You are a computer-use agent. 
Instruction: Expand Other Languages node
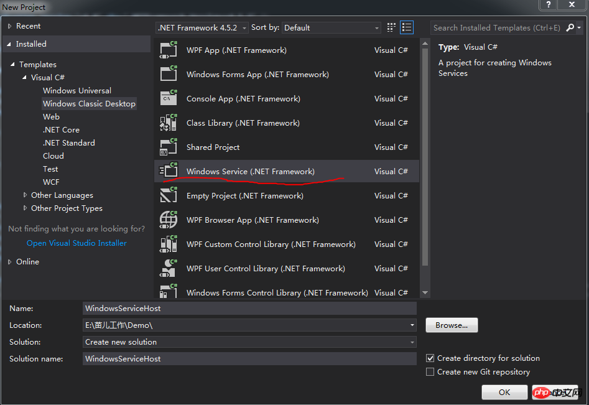click(25, 195)
